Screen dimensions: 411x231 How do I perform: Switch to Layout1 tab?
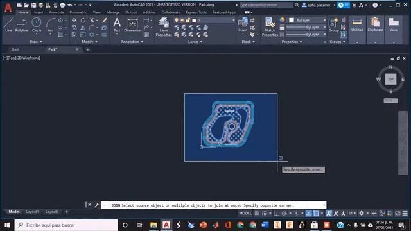[x=32, y=212]
